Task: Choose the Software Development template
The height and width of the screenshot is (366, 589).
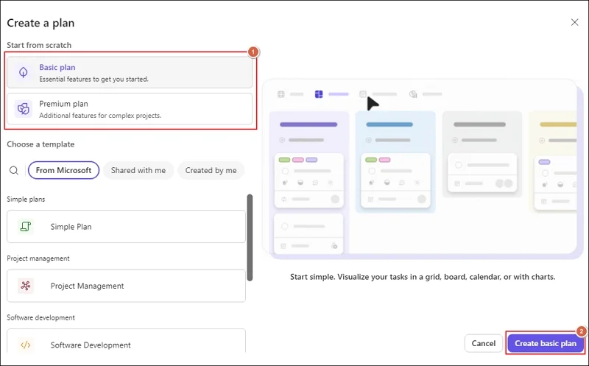Action: click(126, 341)
